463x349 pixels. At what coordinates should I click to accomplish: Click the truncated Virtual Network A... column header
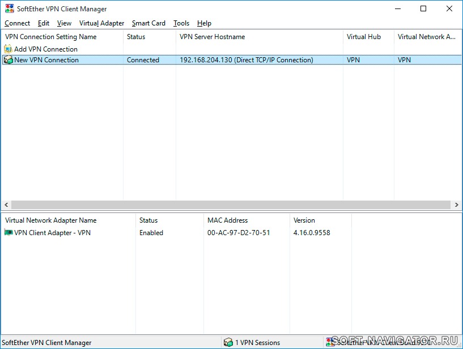pyautogui.click(x=428, y=37)
